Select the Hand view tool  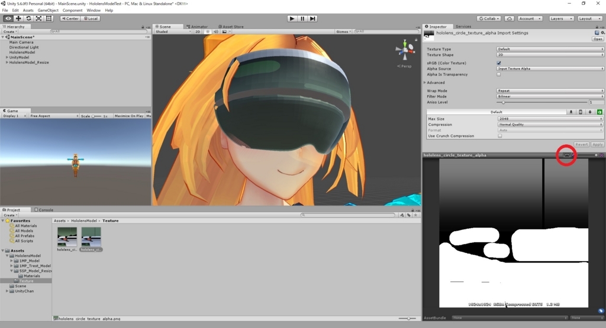pos(8,18)
